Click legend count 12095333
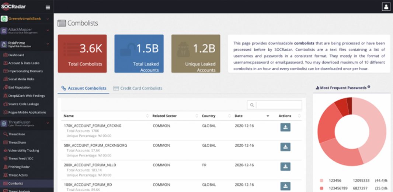Image resolution: width=393 pixels, height=192 pixels. (361, 181)
